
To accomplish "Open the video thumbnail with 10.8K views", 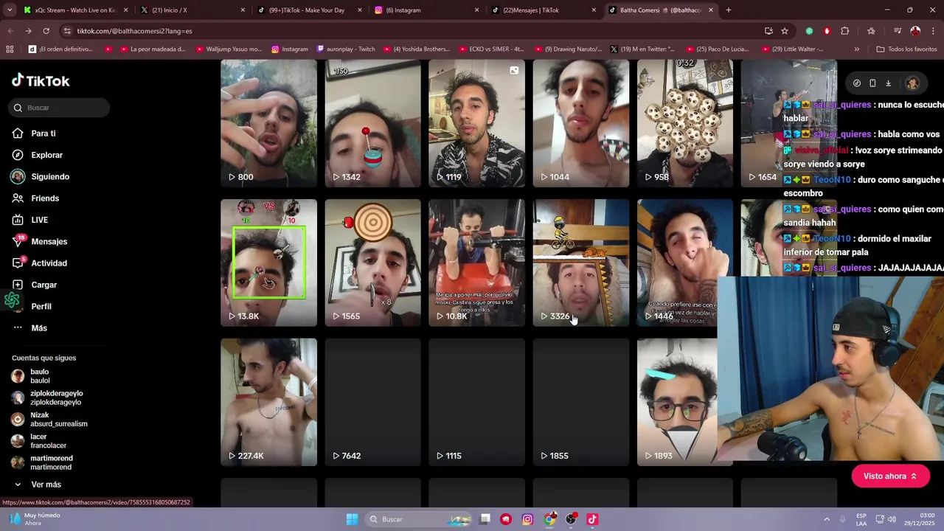I will (476, 263).
